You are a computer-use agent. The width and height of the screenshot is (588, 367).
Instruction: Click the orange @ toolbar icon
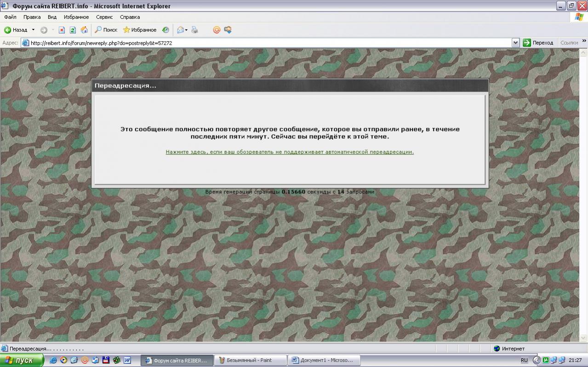click(x=217, y=30)
